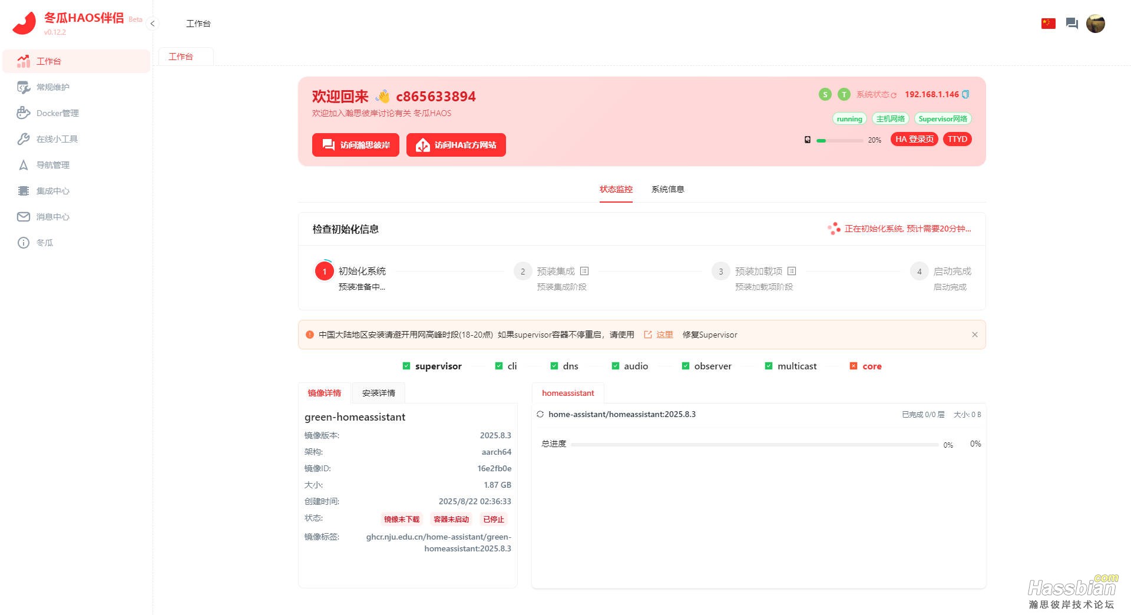
Task: Click the 主机网络 tag
Action: click(x=891, y=119)
